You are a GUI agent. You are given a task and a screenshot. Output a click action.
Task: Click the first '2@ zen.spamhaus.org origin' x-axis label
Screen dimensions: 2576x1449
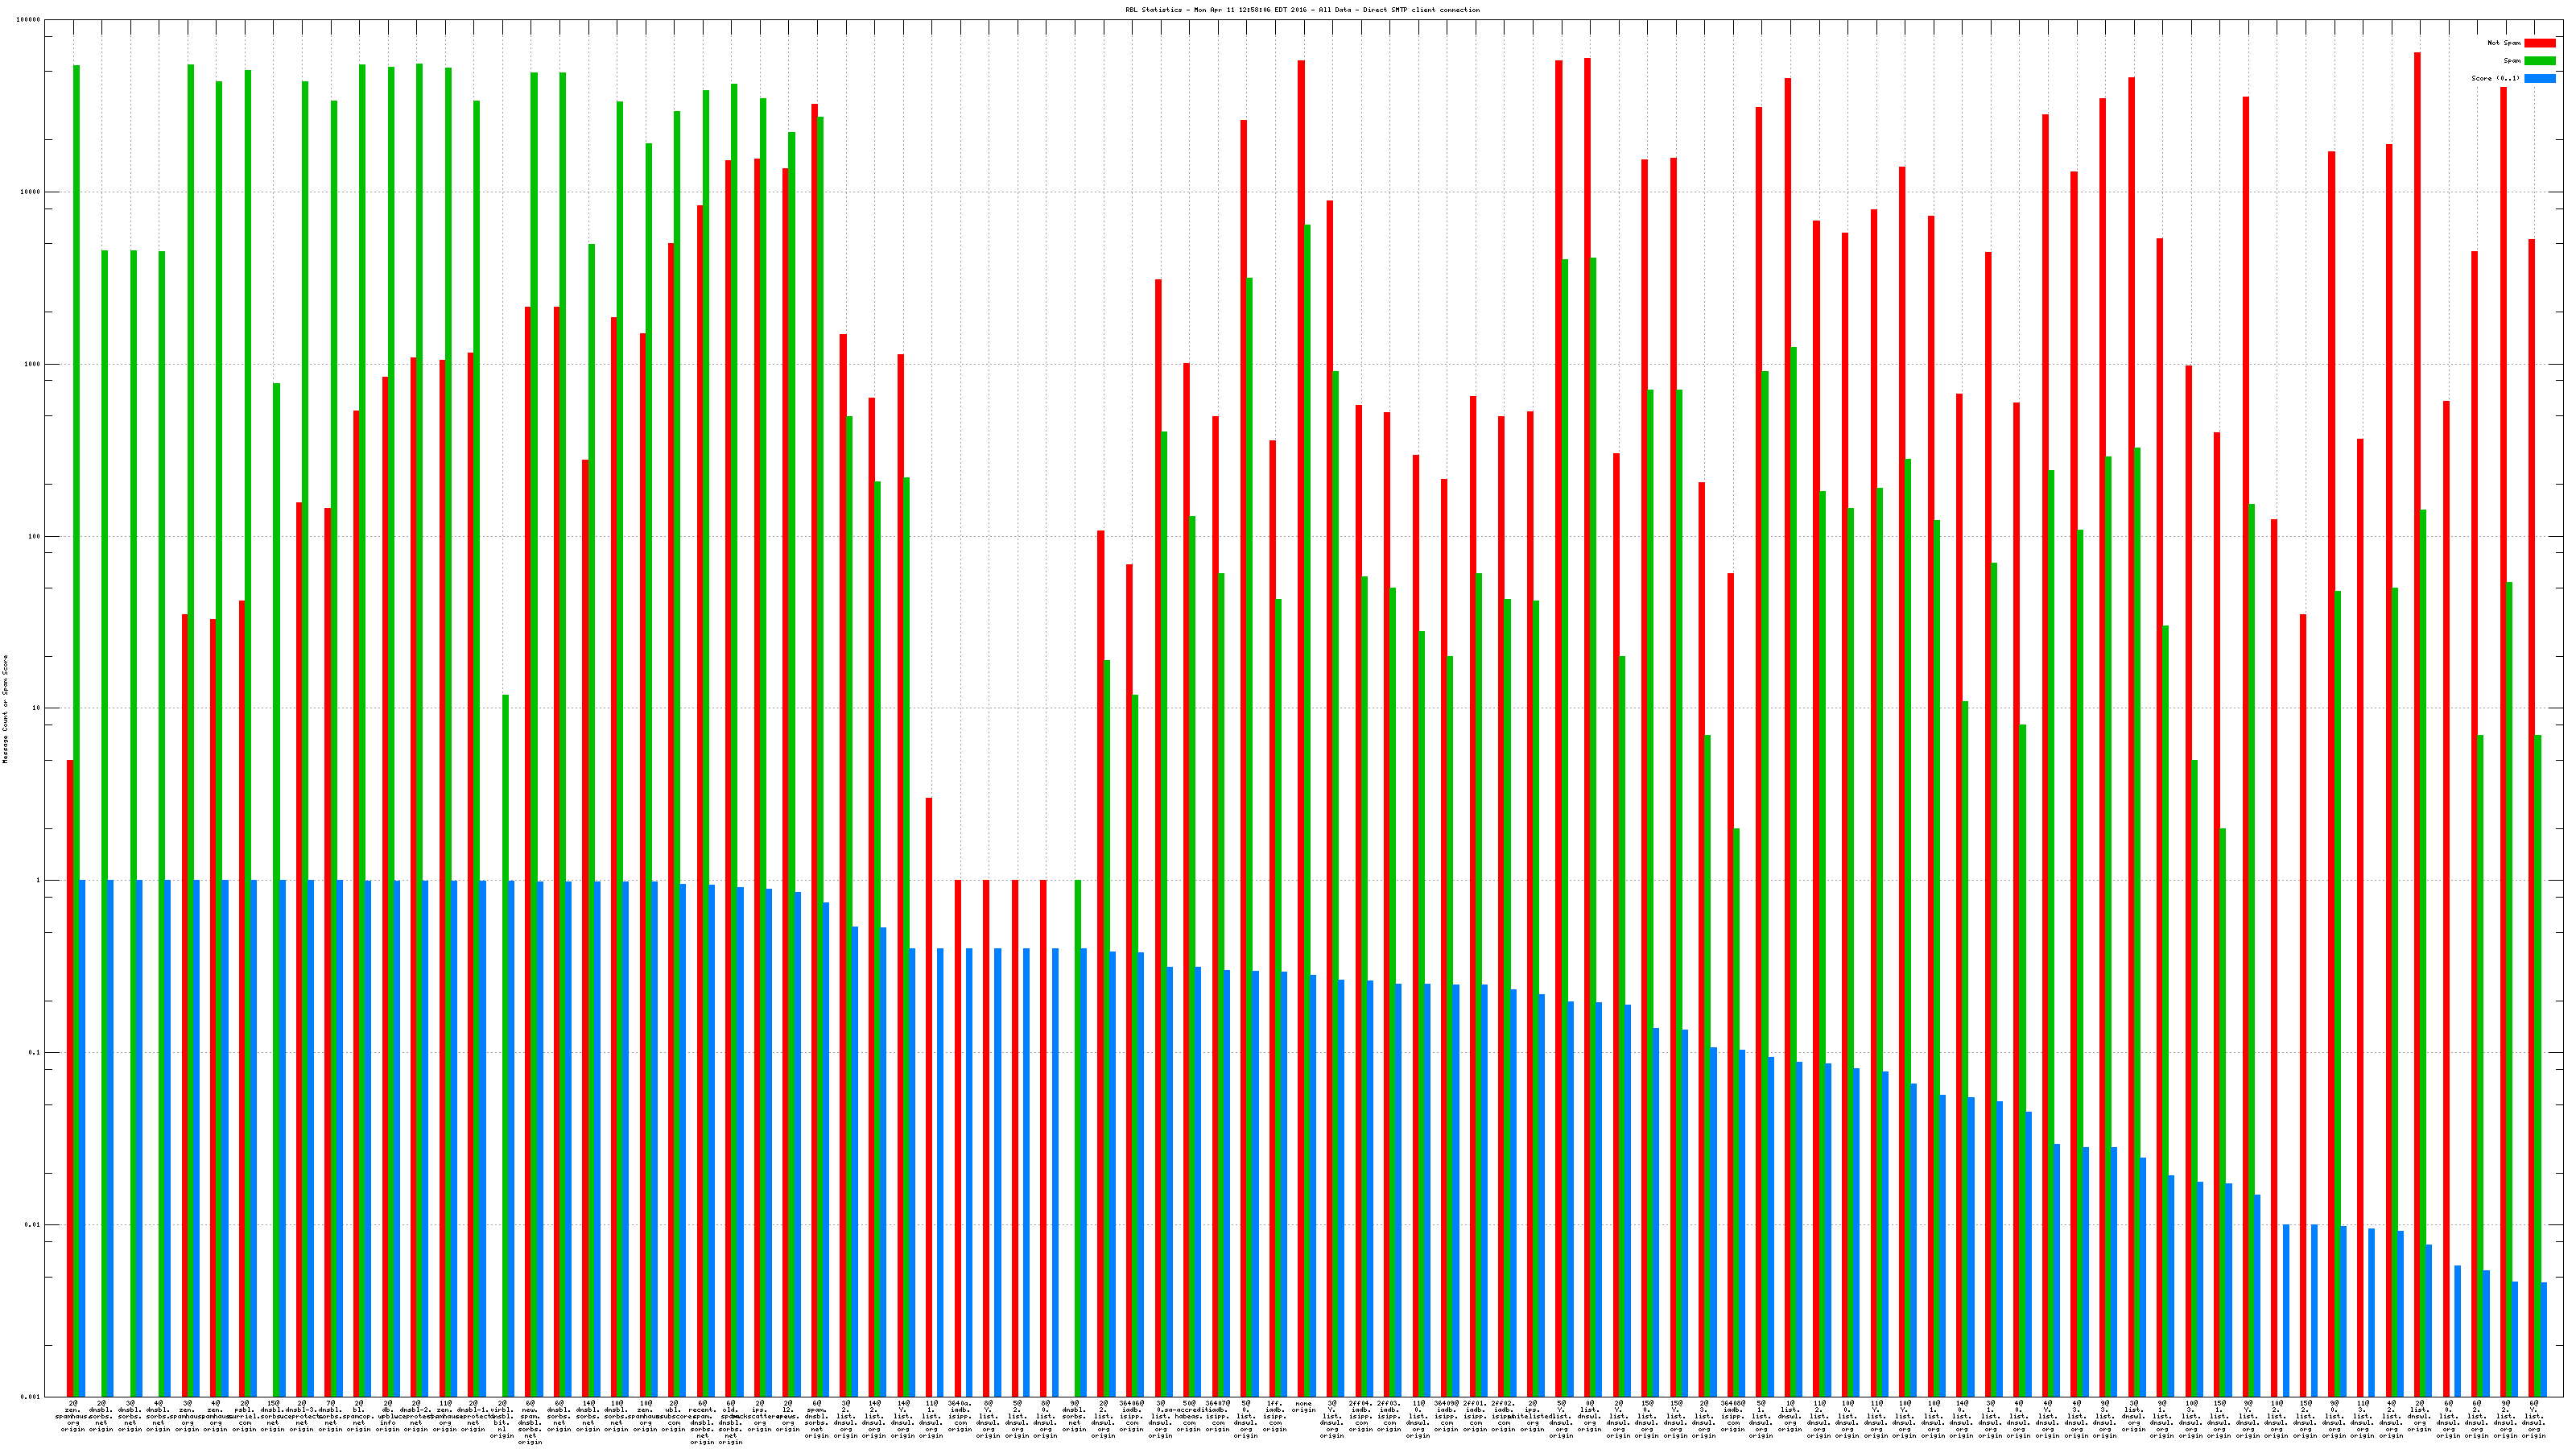73,1417
